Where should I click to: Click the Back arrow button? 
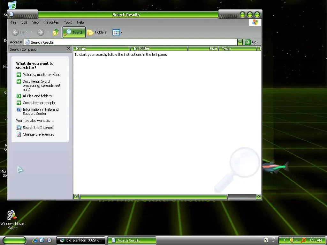click(15, 32)
